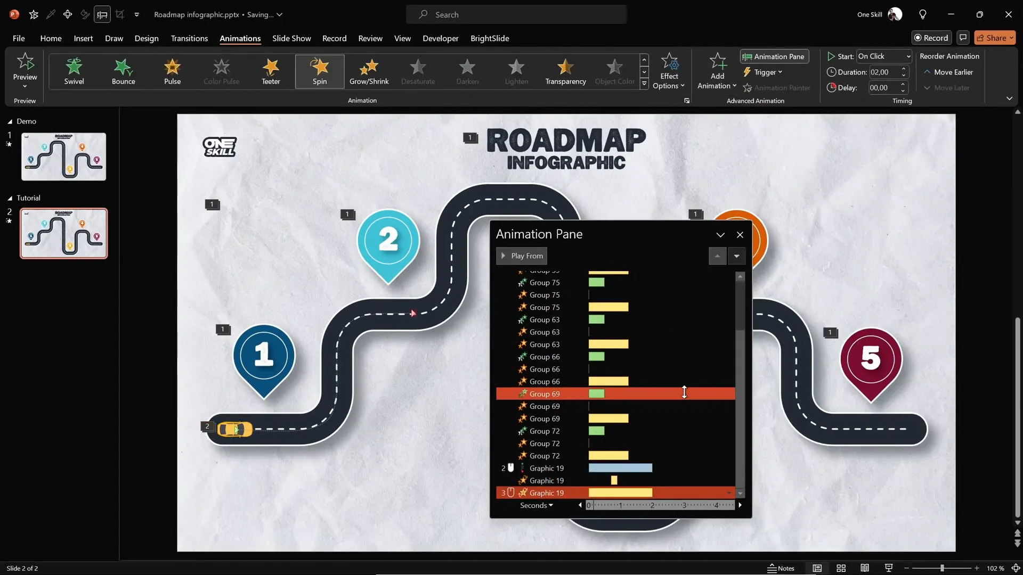Open the Animation group dialog launcher
1023x575 pixels.
click(687, 101)
